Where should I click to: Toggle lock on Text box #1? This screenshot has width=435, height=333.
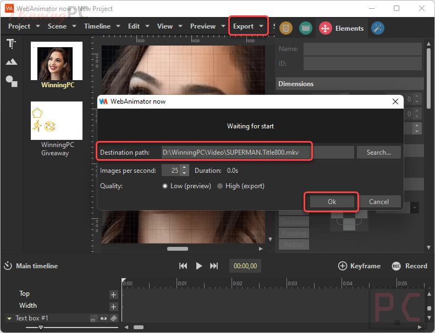[94, 319]
